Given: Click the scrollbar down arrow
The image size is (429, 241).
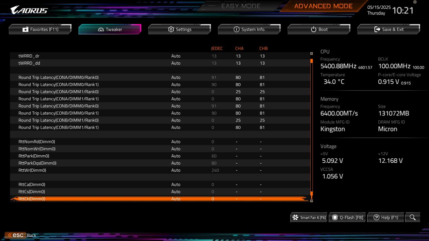Looking at the screenshot, I should pyautogui.click(x=311, y=201).
